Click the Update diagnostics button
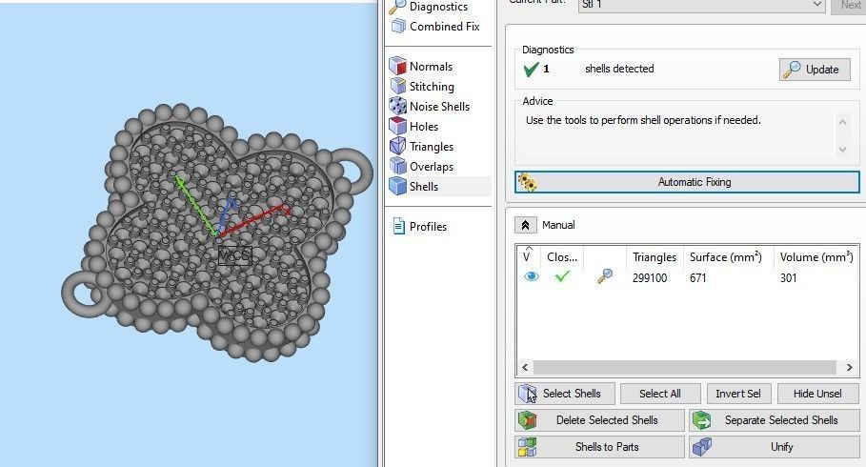The width and height of the screenshot is (866, 467). click(815, 70)
